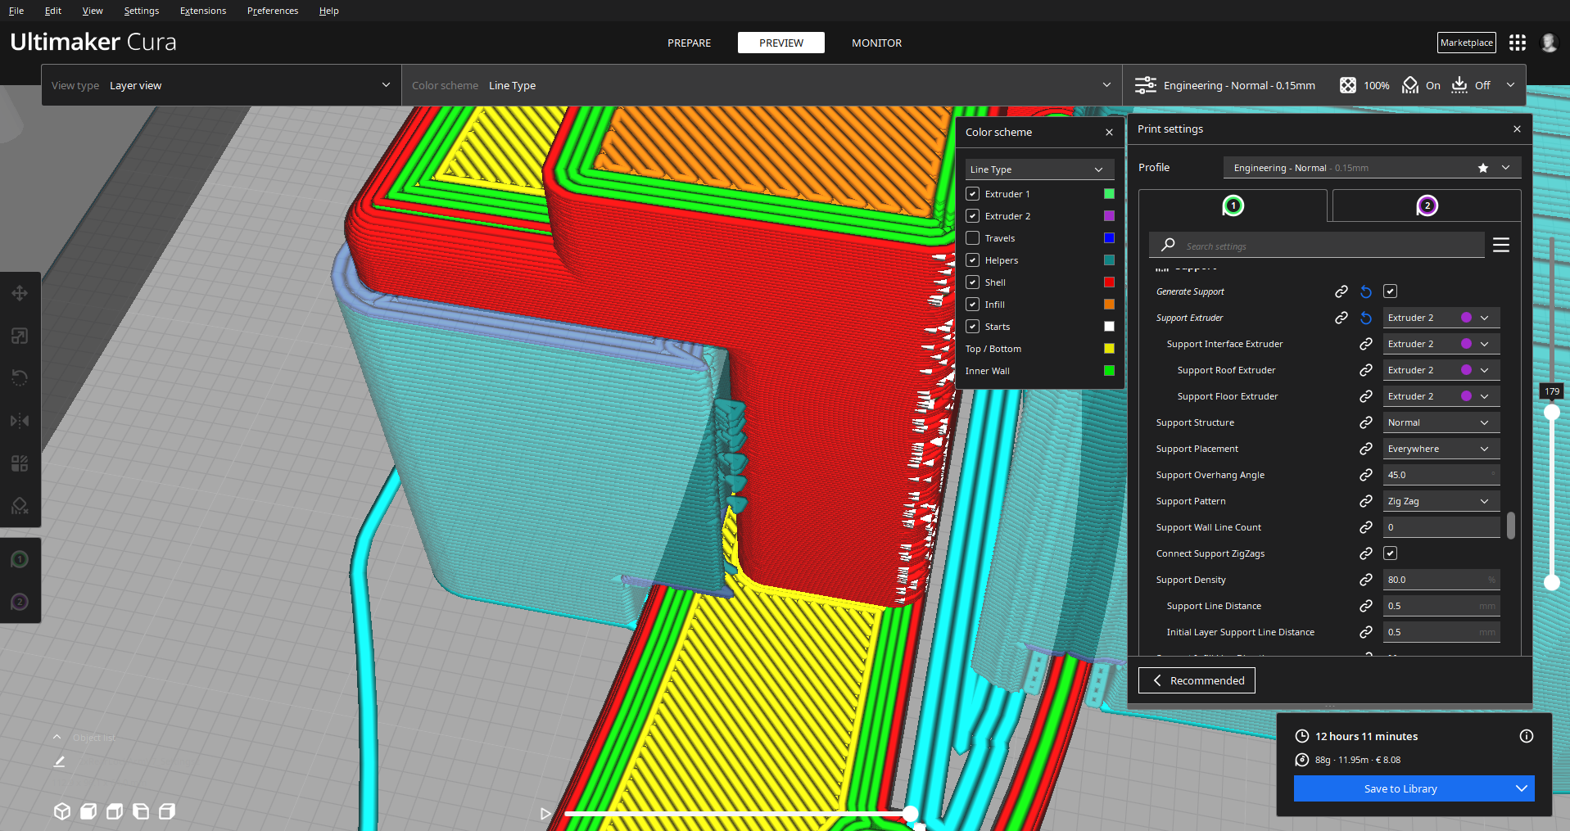The width and height of the screenshot is (1570, 831).
Task: Select the Rotate tool in the sidebar
Action: click(20, 378)
